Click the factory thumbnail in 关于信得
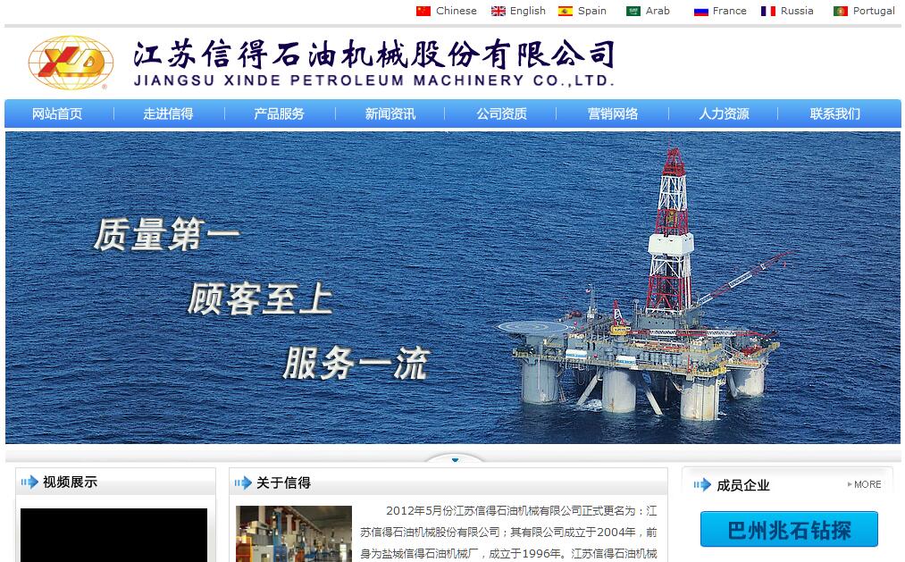905x562 pixels. tap(294, 534)
